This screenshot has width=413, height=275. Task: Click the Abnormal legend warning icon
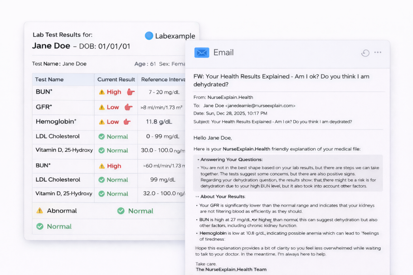(x=40, y=211)
